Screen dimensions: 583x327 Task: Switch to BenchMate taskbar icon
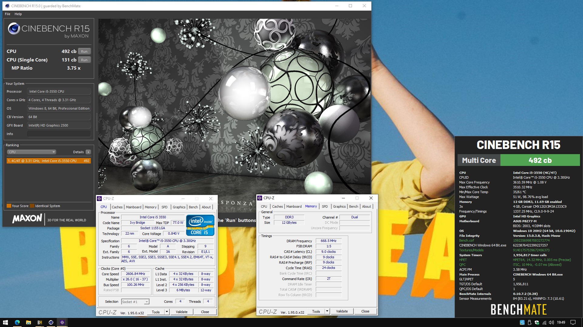click(x=39, y=322)
